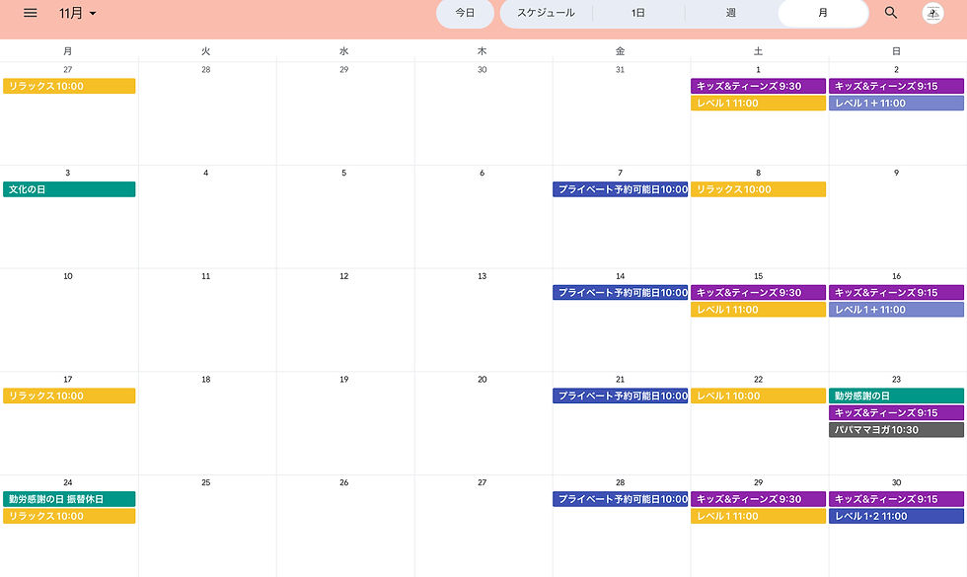Select date number 9
The image size is (967, 577).
(x=896, y=174)
